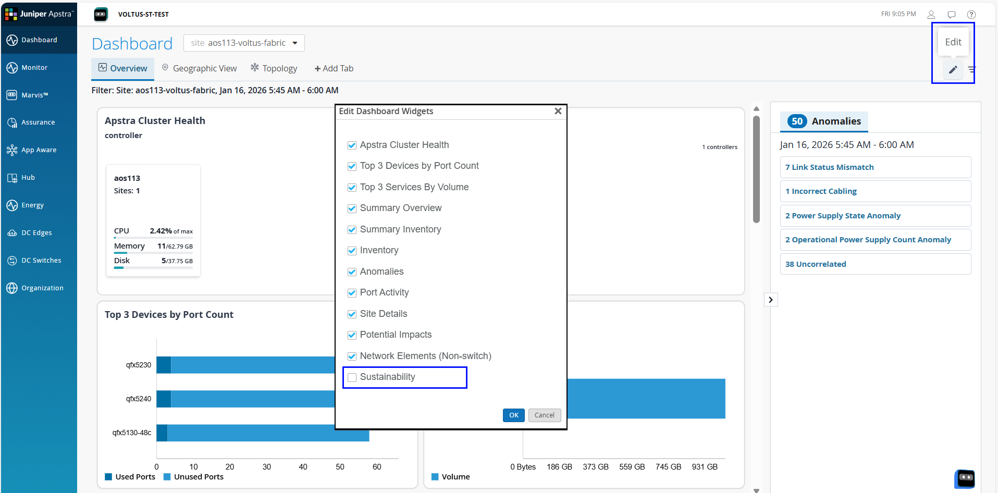Switch to the Geographic View tab
This screenshot has width=998, height=493.
(x=199, y=68)
